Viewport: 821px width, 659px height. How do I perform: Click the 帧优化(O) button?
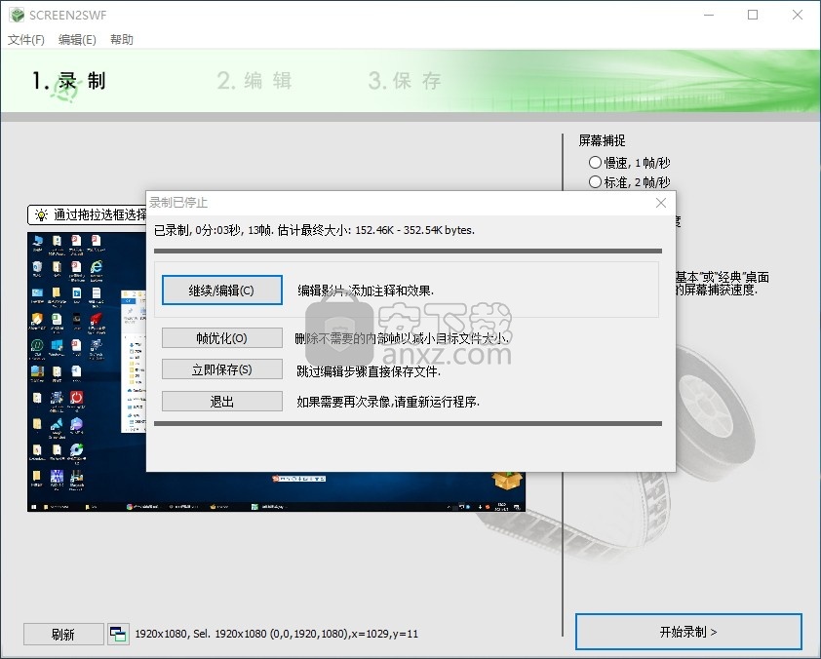[x=222, y=338]
